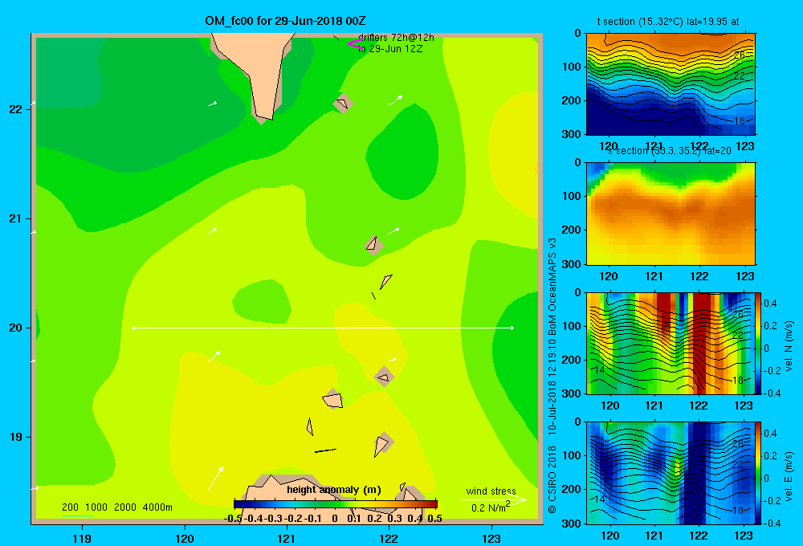The width and height of the screenshot is (803, 546).
Task: Click the left endpoint of the section line
Action: 133,328
